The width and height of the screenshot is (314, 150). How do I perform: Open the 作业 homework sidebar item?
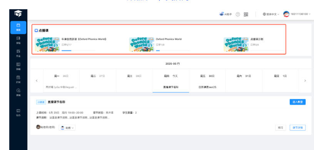click(x=18, y=53)
